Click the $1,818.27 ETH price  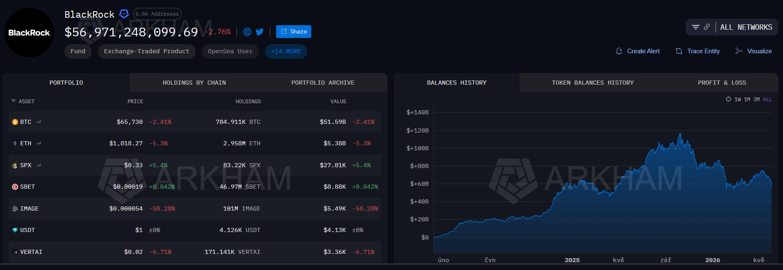tap(126, 143)
